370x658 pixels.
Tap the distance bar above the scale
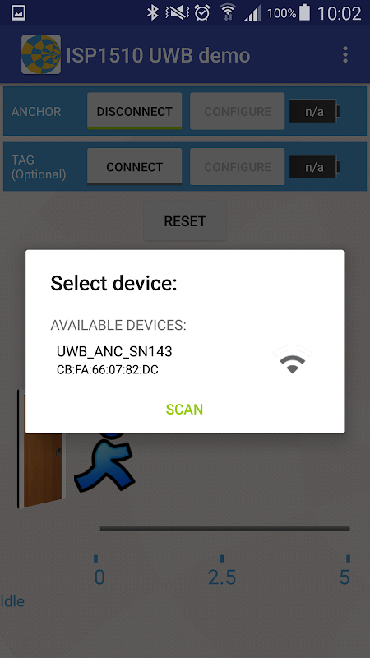(224, 528)
